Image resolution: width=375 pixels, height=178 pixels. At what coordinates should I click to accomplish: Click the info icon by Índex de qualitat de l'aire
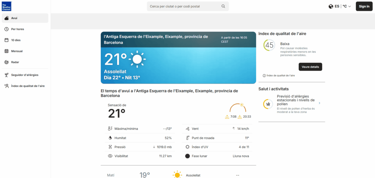coord(264,76)
